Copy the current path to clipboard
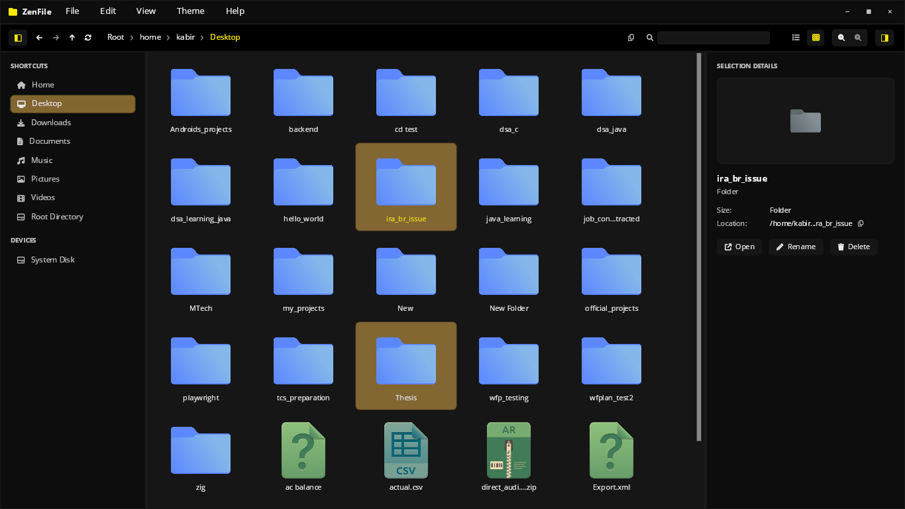The height and width of the screenshot is (509, 905). pyautogui.click(x=631, y=38)
